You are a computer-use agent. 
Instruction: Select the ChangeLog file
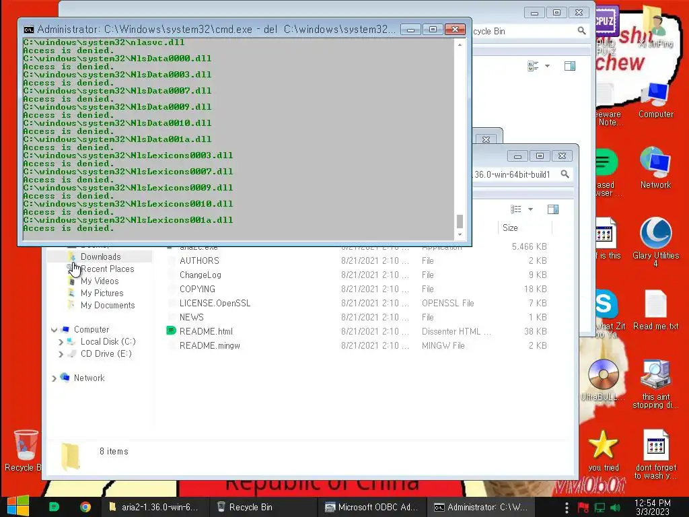(200, 275)
